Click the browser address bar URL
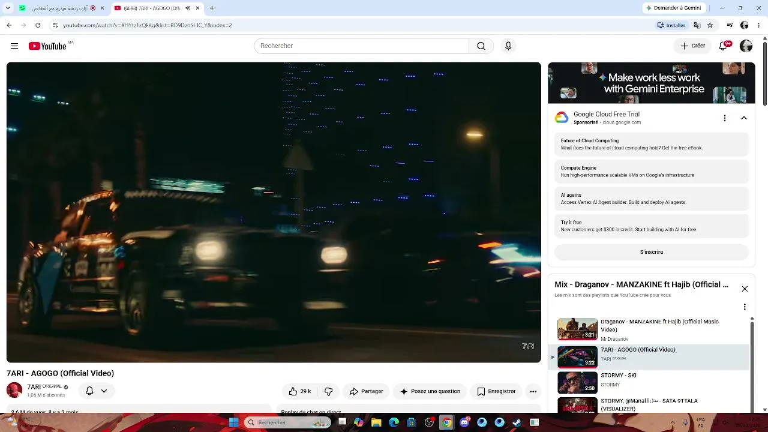The image size is (768, 432). pyautogui.click(x=147, y=25)
